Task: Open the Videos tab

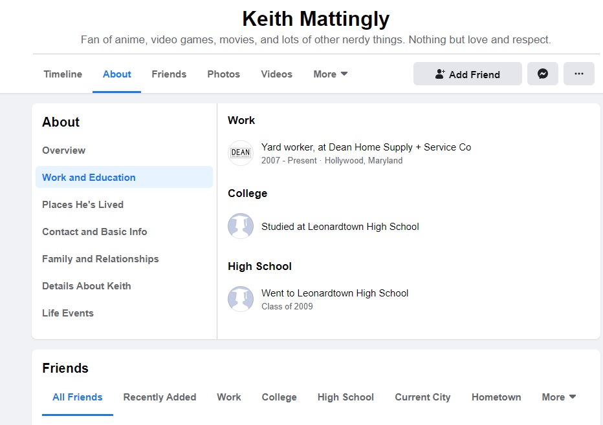Action: coord(276,74)
